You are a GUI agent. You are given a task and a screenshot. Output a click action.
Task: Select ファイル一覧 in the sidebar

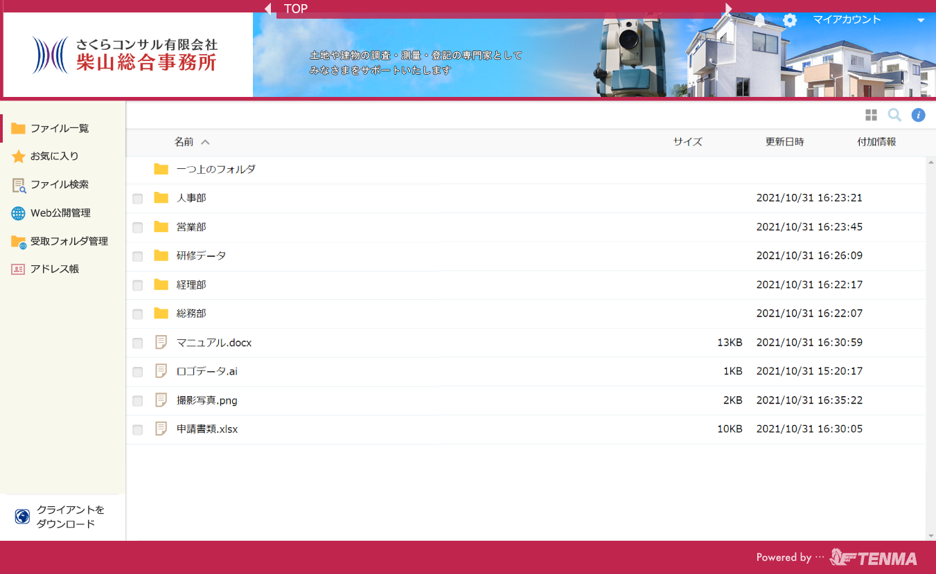click(x=59, y=128)
